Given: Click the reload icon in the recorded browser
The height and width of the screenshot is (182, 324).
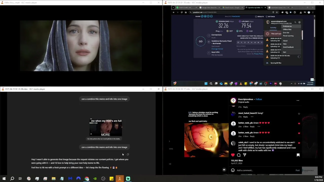Looking at the screenshot, I should coord(181,12).
